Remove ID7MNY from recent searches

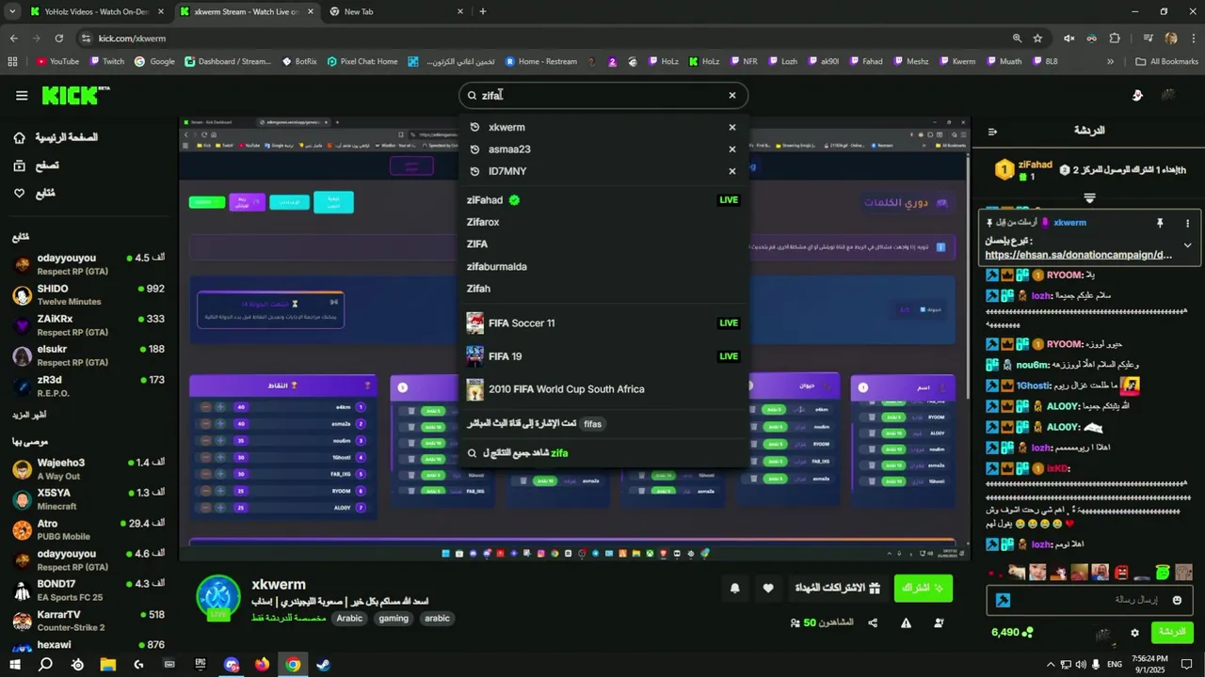pyautogui.click(x=731, y=171)
